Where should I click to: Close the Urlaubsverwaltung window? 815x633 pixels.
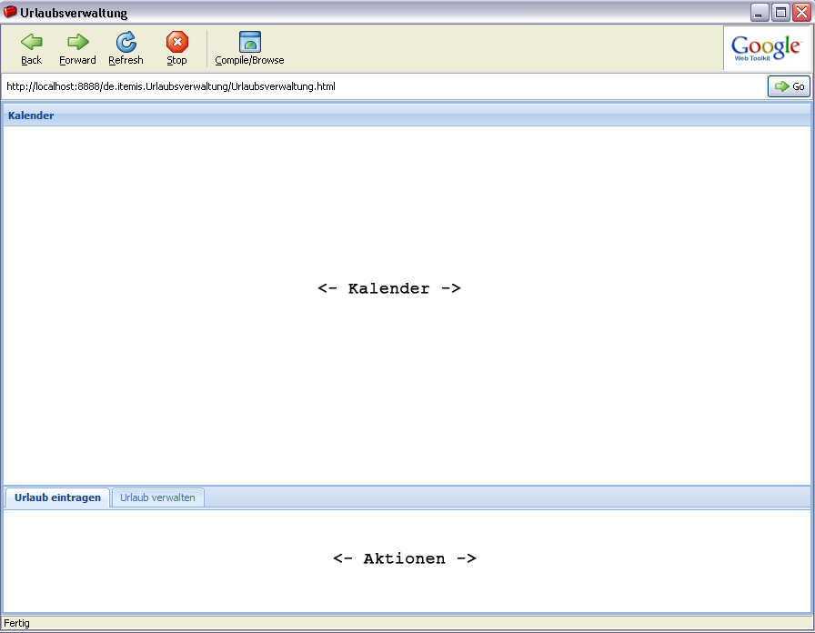coord(801,13)
